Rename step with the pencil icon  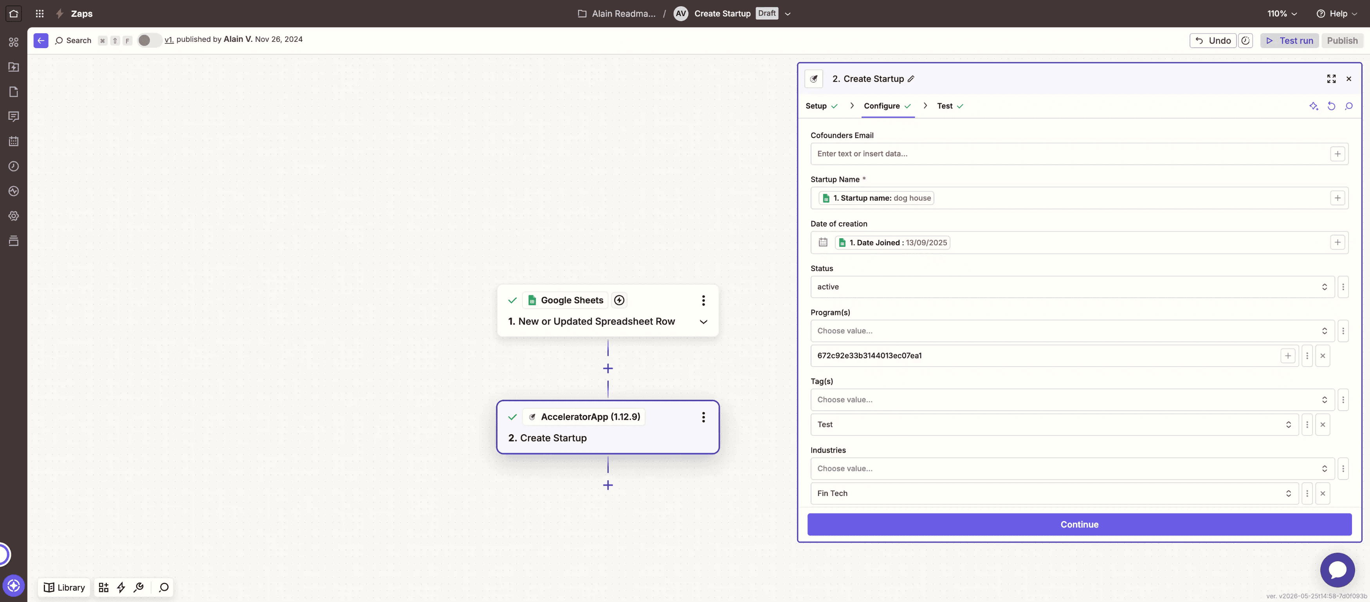coord(910,79)
